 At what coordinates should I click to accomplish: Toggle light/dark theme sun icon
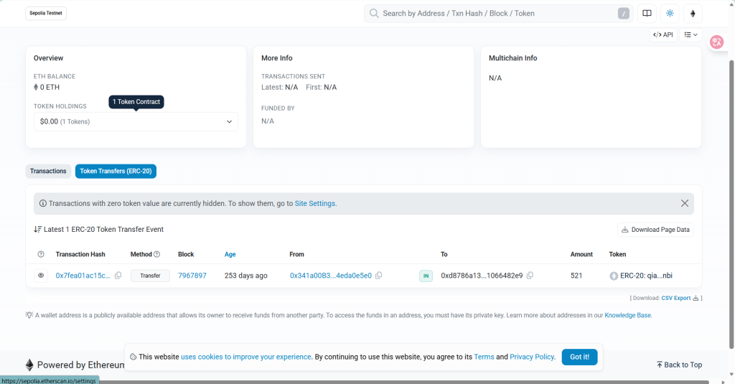click(x=670, y=13)
